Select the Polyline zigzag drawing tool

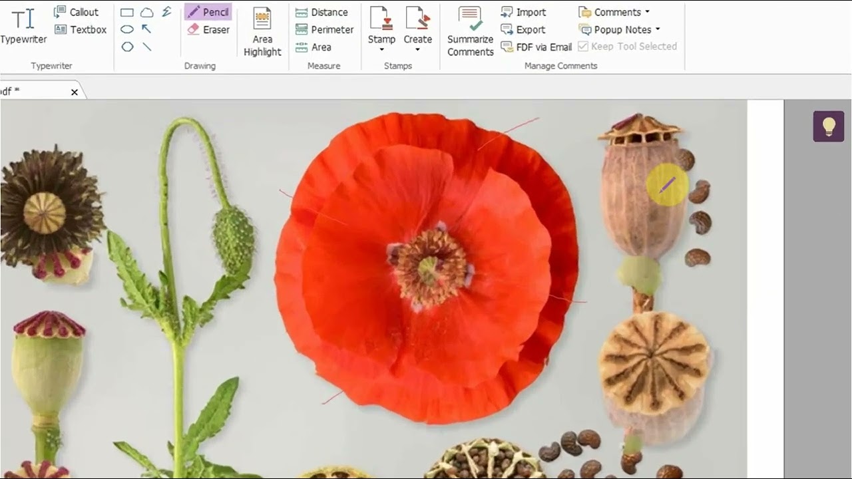click(x=166, y=12)
